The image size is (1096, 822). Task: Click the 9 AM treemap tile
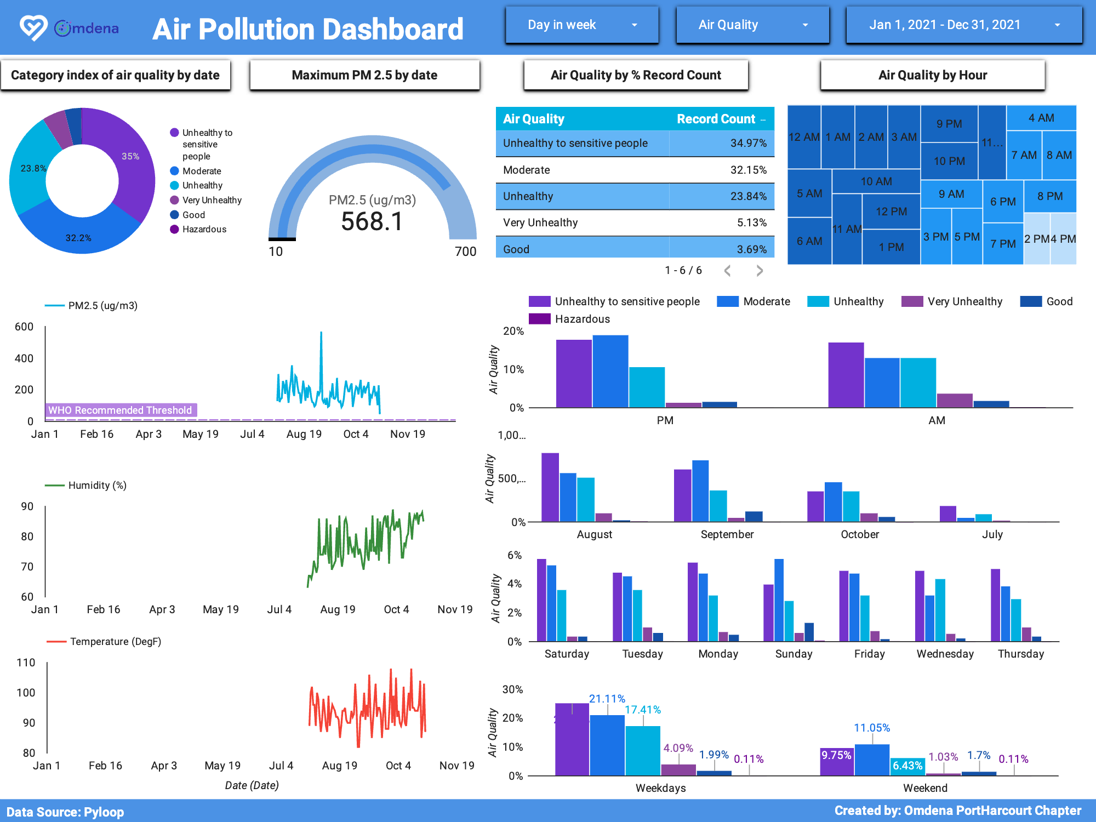(x=951, y=194)
